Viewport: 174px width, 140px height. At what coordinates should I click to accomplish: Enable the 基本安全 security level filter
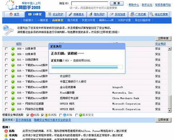(x=77, y=115)
